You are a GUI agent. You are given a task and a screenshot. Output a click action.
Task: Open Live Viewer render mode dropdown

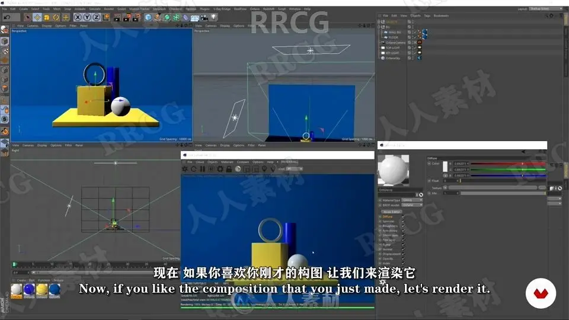295,169
